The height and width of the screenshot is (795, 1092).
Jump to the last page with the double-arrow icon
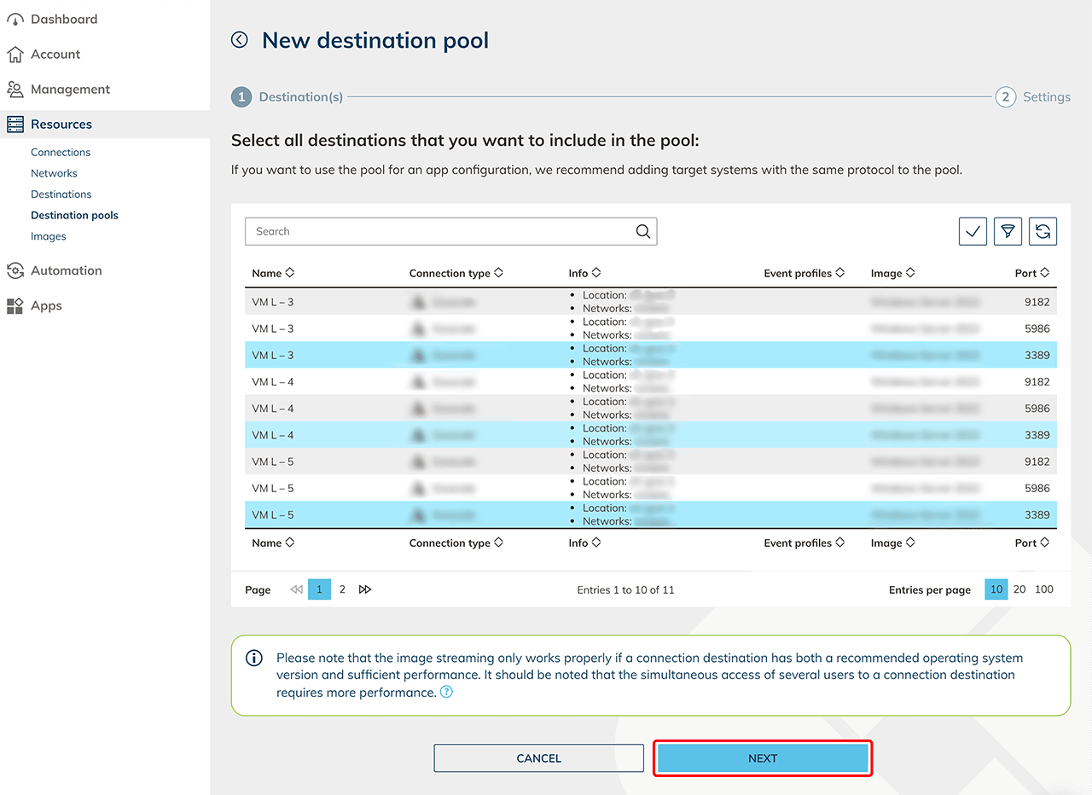pyautogui.click(x=365, y=589)
